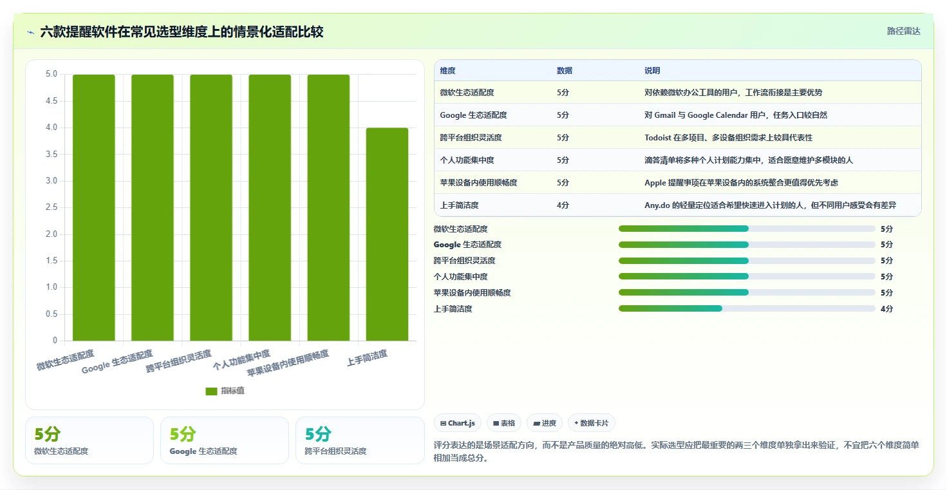Click the 4分 value in the table

coord(563,205)
